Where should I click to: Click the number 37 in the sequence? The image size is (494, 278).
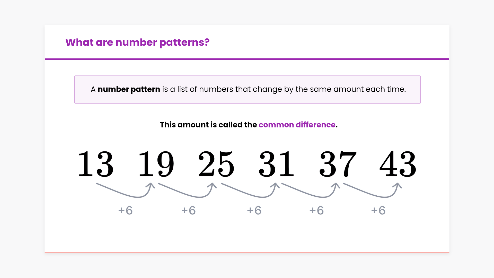pyautogui.click(x=338, y=164)
